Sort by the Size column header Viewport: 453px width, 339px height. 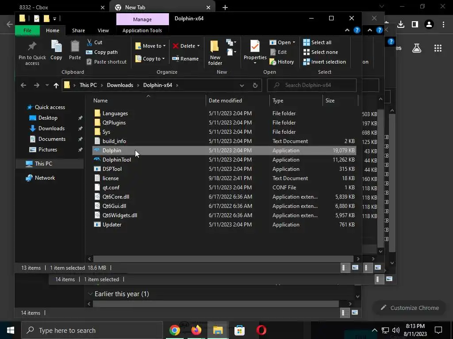tap(340, 100)
